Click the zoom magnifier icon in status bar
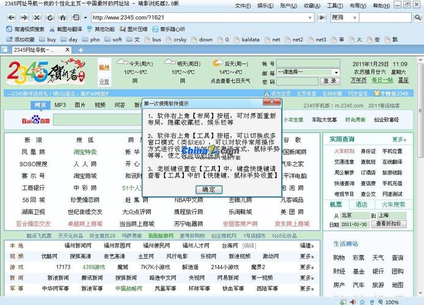 click(x=381, y=302)
